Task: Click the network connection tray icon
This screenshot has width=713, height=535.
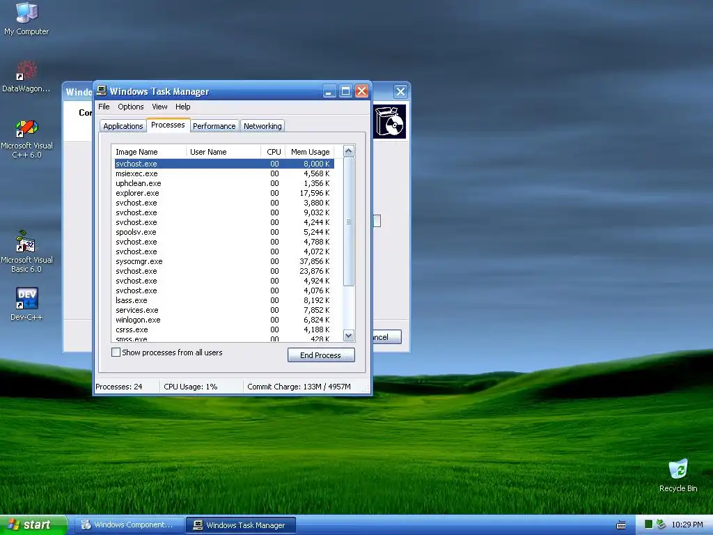Action: tap(661, 525)
